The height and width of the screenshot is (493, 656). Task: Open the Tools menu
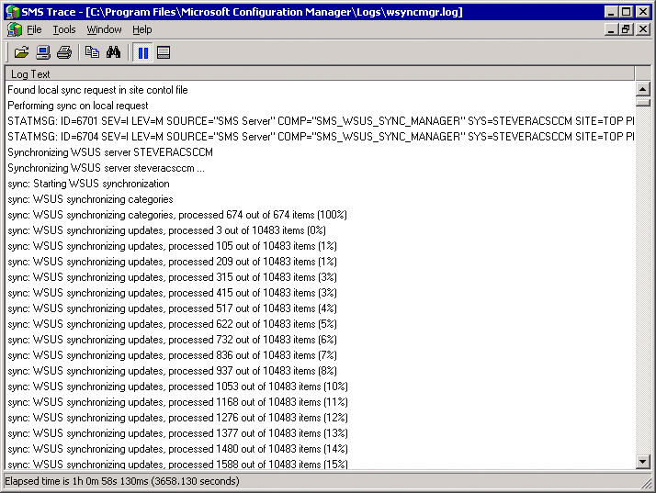pyautogui.click(x=64, y=29)
